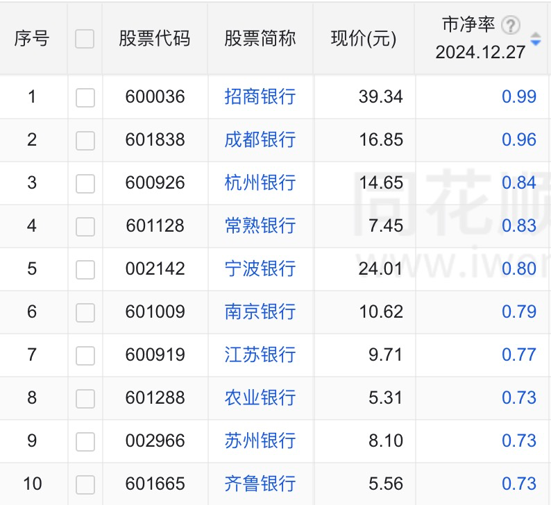Open help icon next to 市净率
This screenshot has height=505, width=551.
pos(511,25)
